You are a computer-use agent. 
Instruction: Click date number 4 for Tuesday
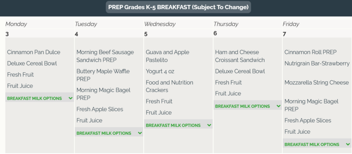77,34
